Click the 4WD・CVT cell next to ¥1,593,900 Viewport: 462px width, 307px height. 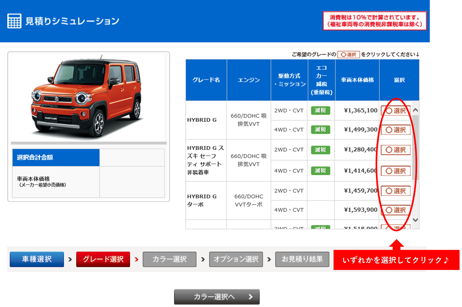(289, 210)
